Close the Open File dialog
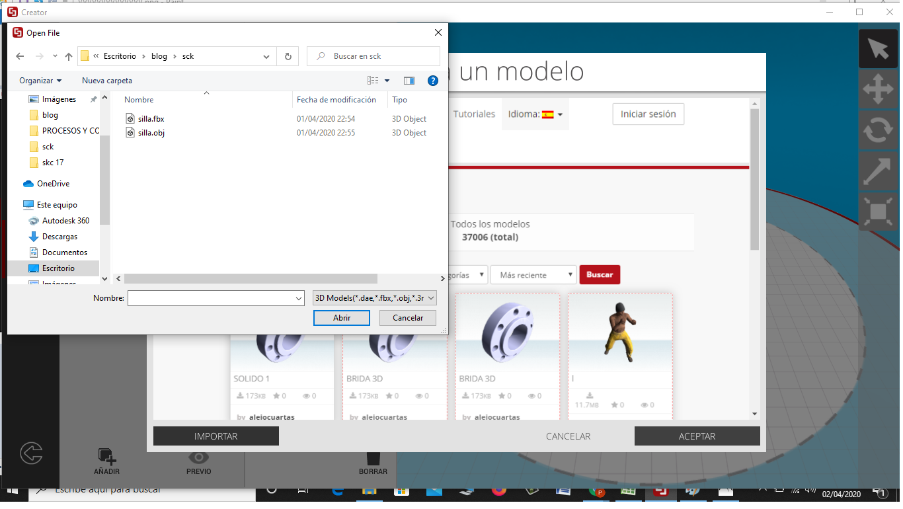The image size is (903, 509). tap(438, 32)
